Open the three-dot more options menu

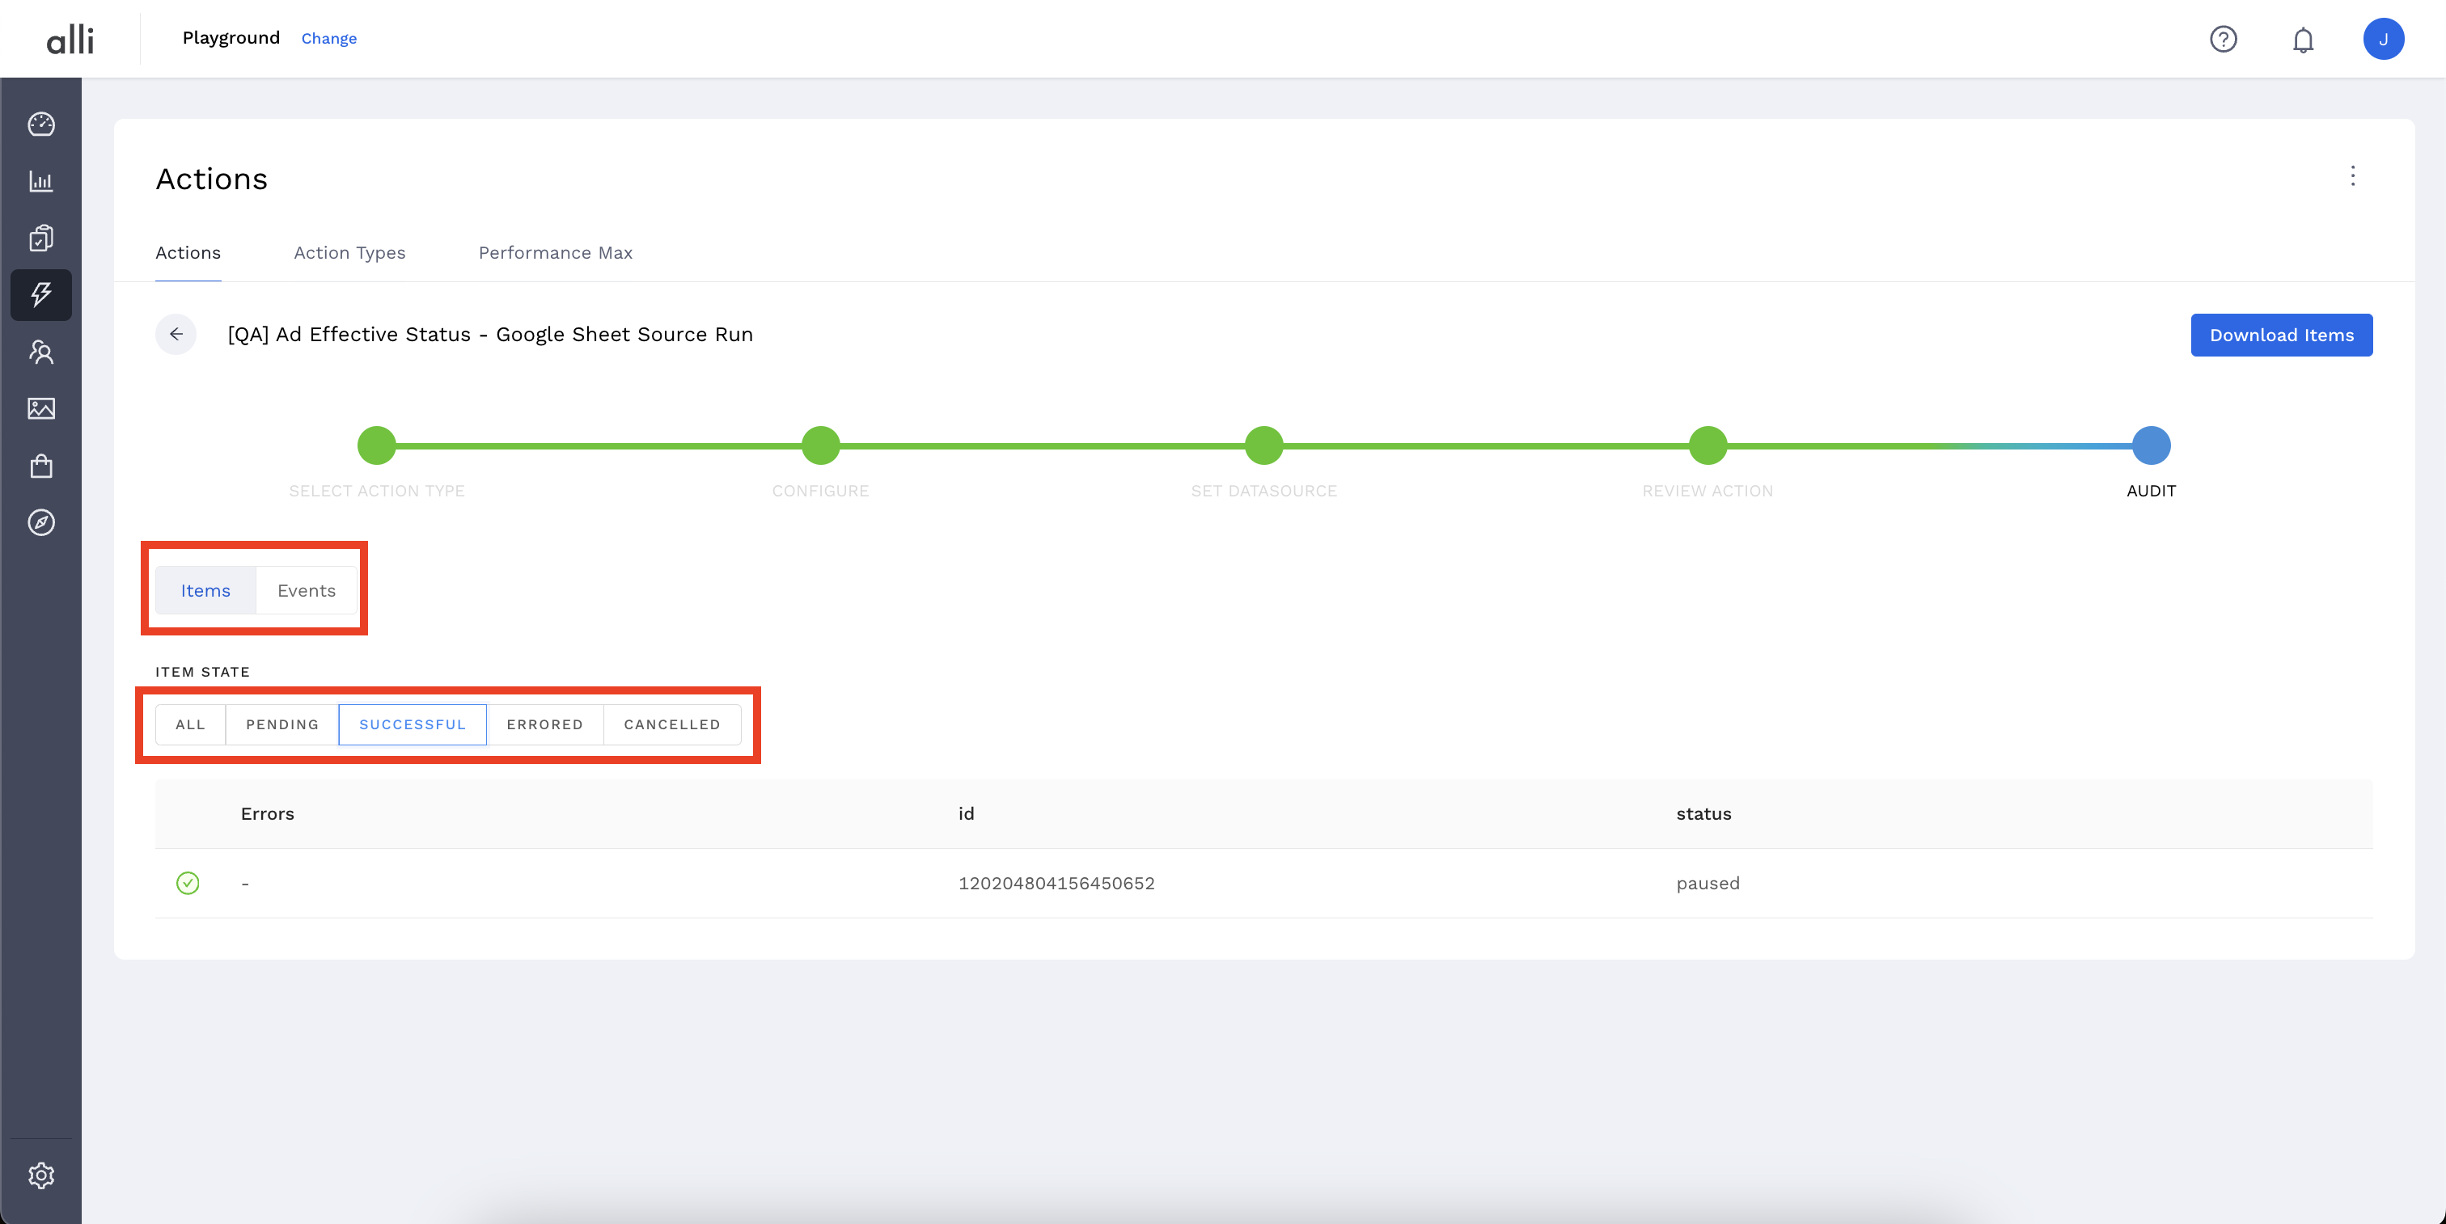(x=2352, y=175)
